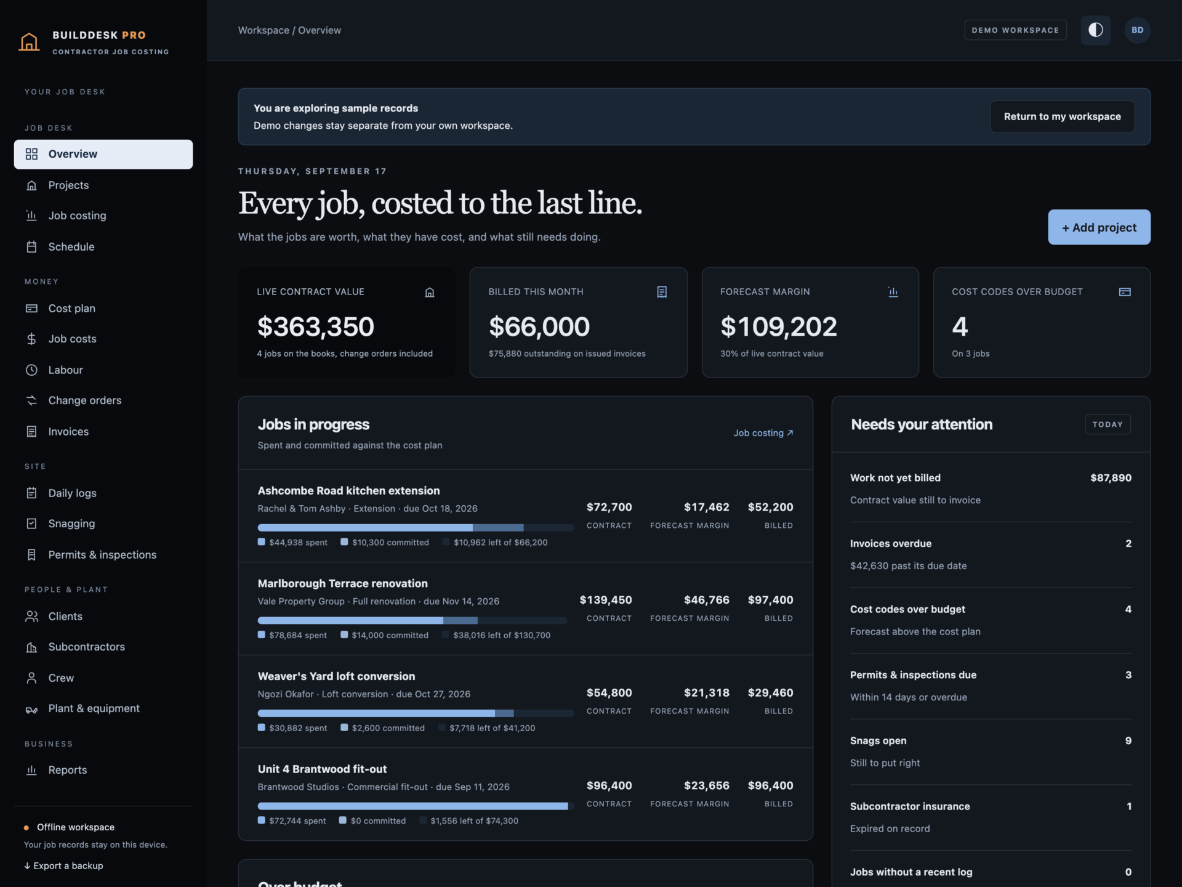Image resolution: width=1182 pixels, height=887 pixels.
Task: Click the Daily logs clipboard icon
Action: 31,493
